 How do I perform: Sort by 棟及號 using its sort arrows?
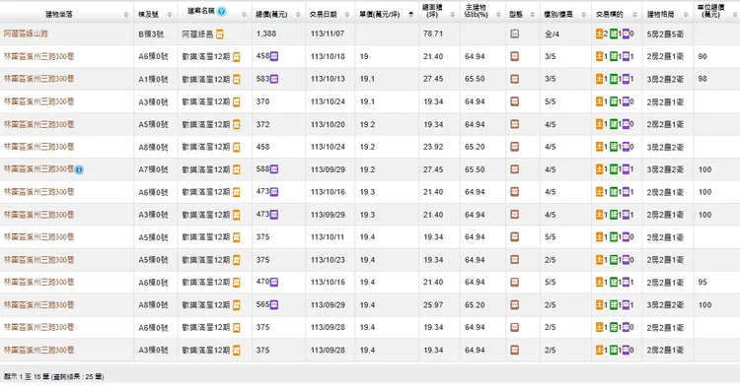click(170, 15)
